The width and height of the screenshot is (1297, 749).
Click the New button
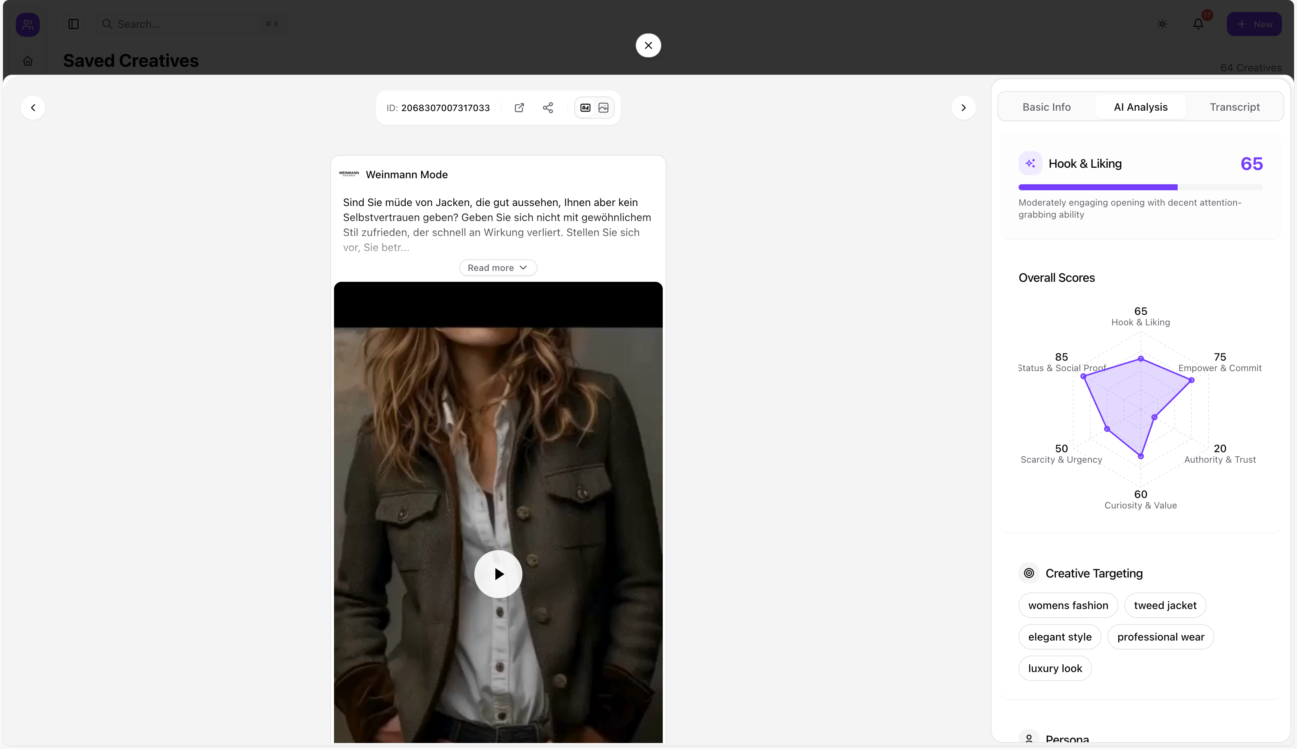click(x=1254, y=24)
